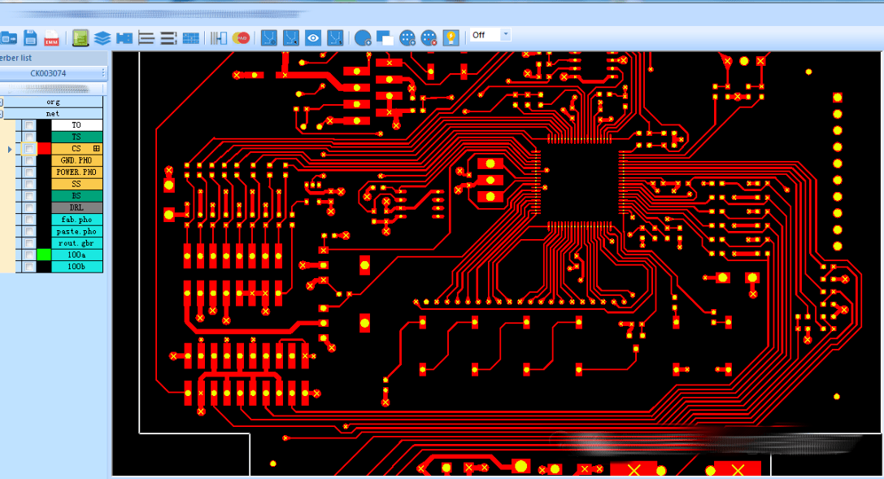Enable the GND.PHO layer checkbox

pyautogui.click(x=29, y=161)
